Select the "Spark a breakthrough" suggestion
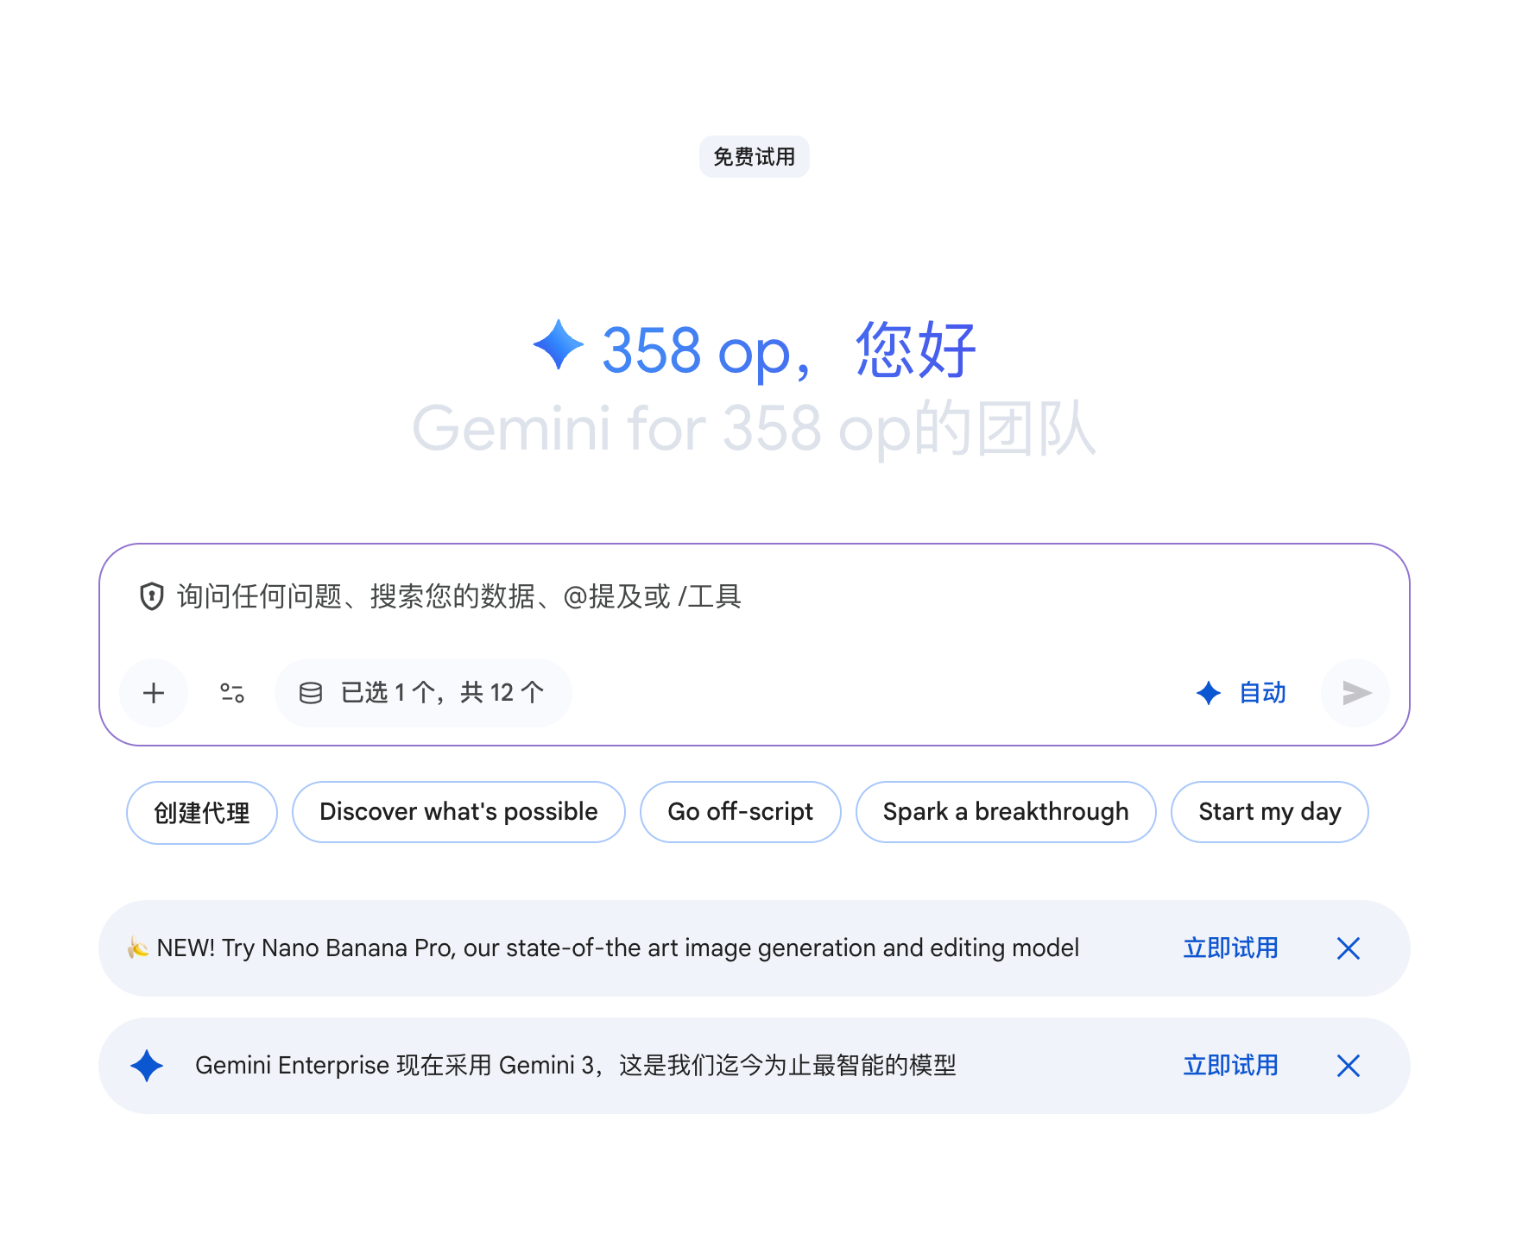Screen dimensions: 1535x1253 (x=1006, y=812)
